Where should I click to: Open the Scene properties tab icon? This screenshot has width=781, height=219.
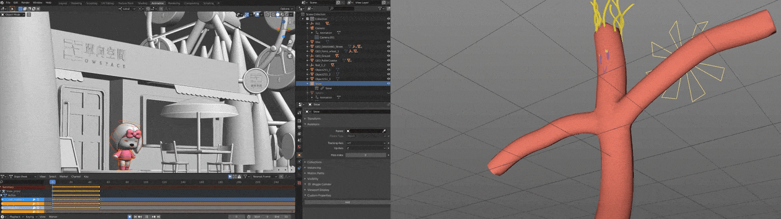point(299,140)
